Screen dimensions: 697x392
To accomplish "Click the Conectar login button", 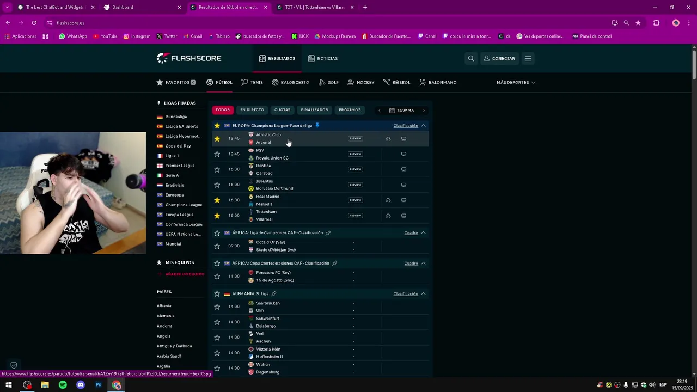I will [x=499, y=58].
